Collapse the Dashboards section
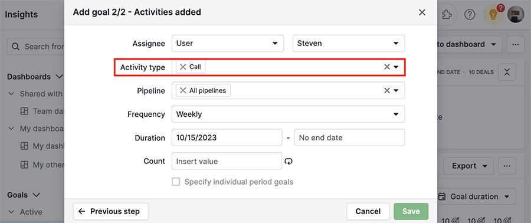The width and height of the screenshot is (531, 223). tap(60, 77)
